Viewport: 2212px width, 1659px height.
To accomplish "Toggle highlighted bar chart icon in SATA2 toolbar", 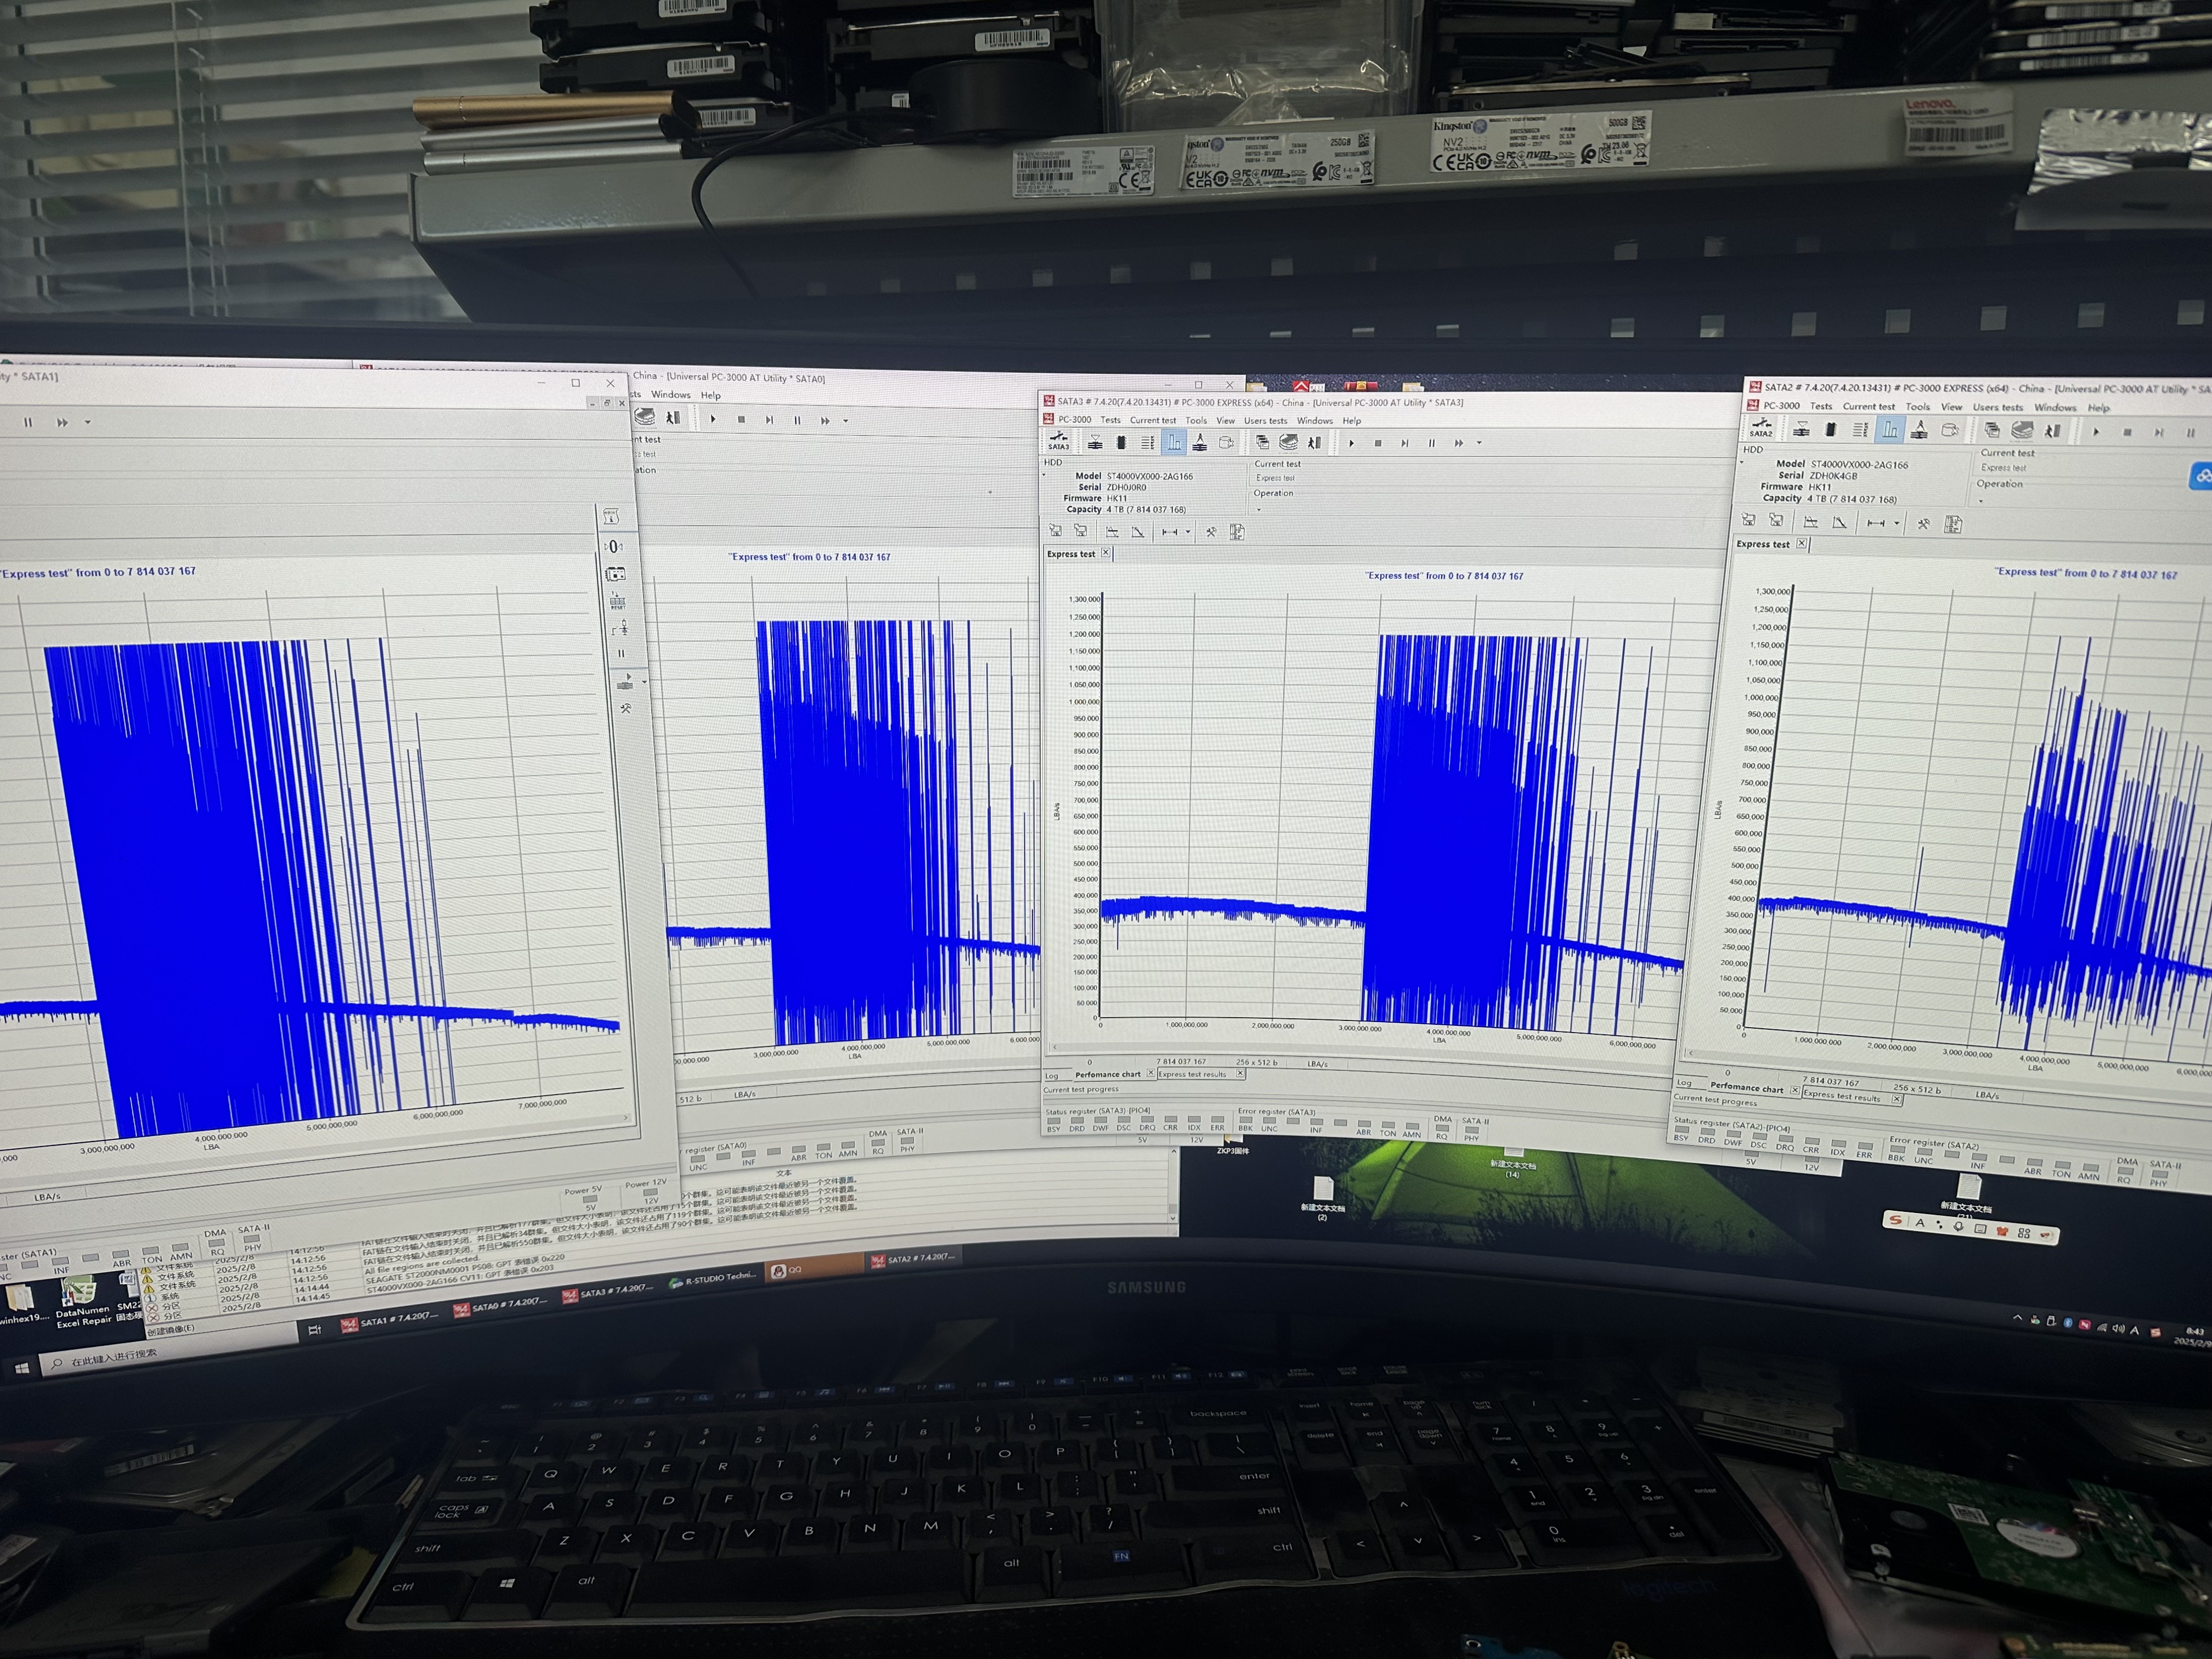I will coord(1889,430).
